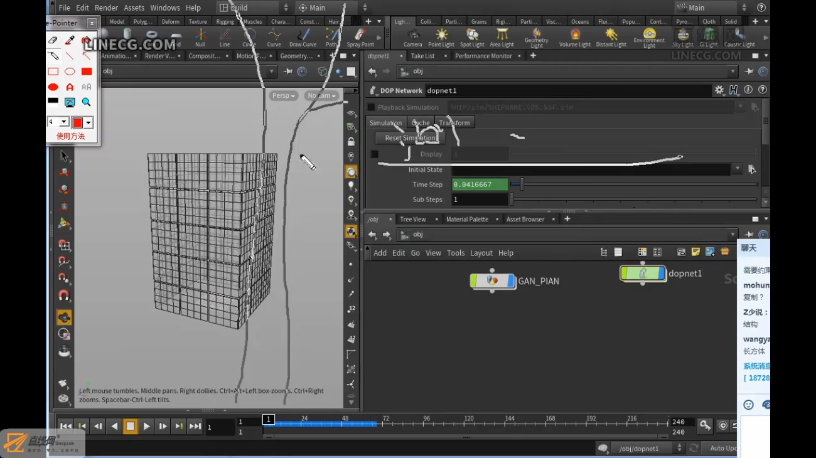816x458 pixels.
Task: Add a Camera from the shelf
Action: (412, 37)
